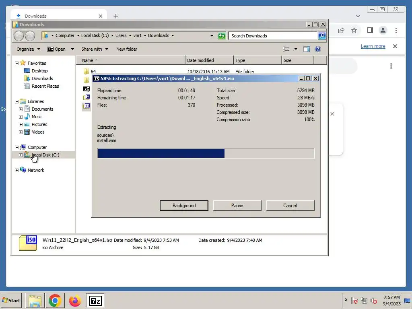
Task: Sort files by Name column
Action: click(131, 60)
